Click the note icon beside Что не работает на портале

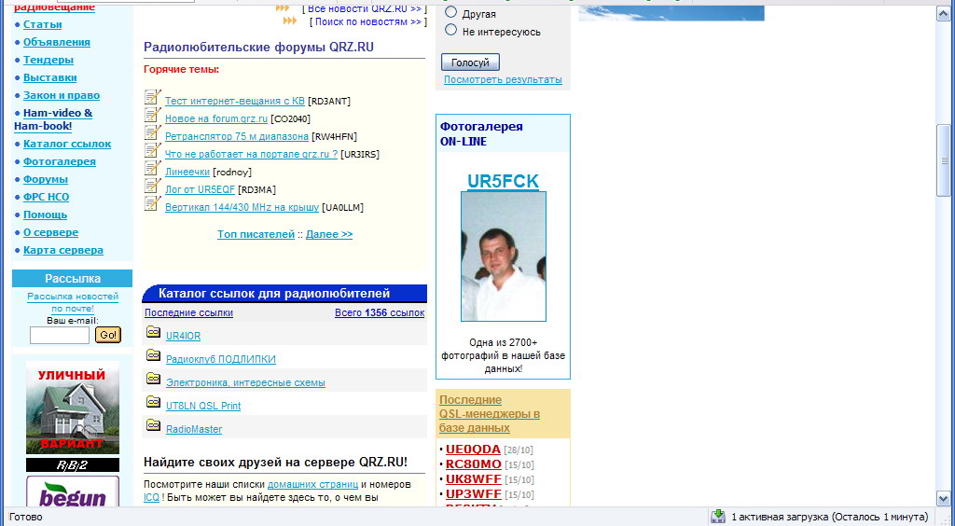click(x=153, y=150)
